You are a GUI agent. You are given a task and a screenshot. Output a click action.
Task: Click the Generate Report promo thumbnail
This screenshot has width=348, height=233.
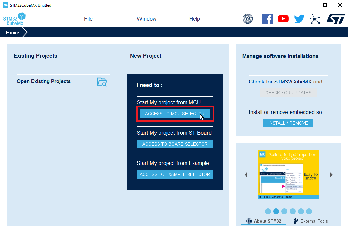pyautogui.click(x=289, y=175)
